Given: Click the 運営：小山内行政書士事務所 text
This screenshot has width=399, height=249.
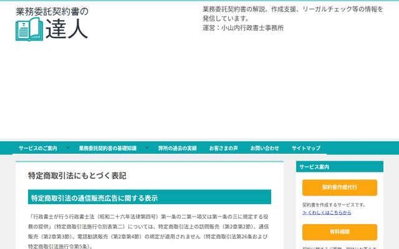Looking at the screenshot, I should tap(243, 27).
